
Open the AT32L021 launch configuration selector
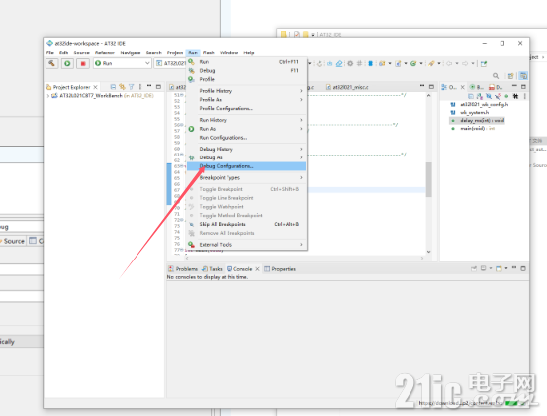click(x=170, y=63)
